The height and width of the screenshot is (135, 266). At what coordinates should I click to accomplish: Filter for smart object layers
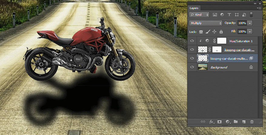244,15
